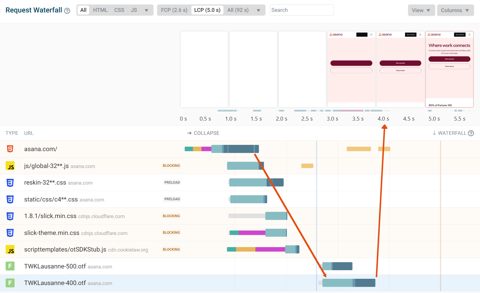This screenshot has height=293, width=480.
Task: Filter requests by HTML
Action: tap(100, 10)
